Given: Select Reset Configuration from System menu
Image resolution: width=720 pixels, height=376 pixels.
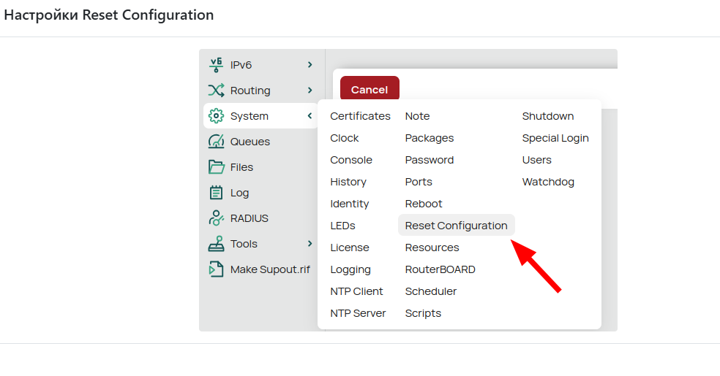Looking at the screenshot, I should [x=456, y=226].
